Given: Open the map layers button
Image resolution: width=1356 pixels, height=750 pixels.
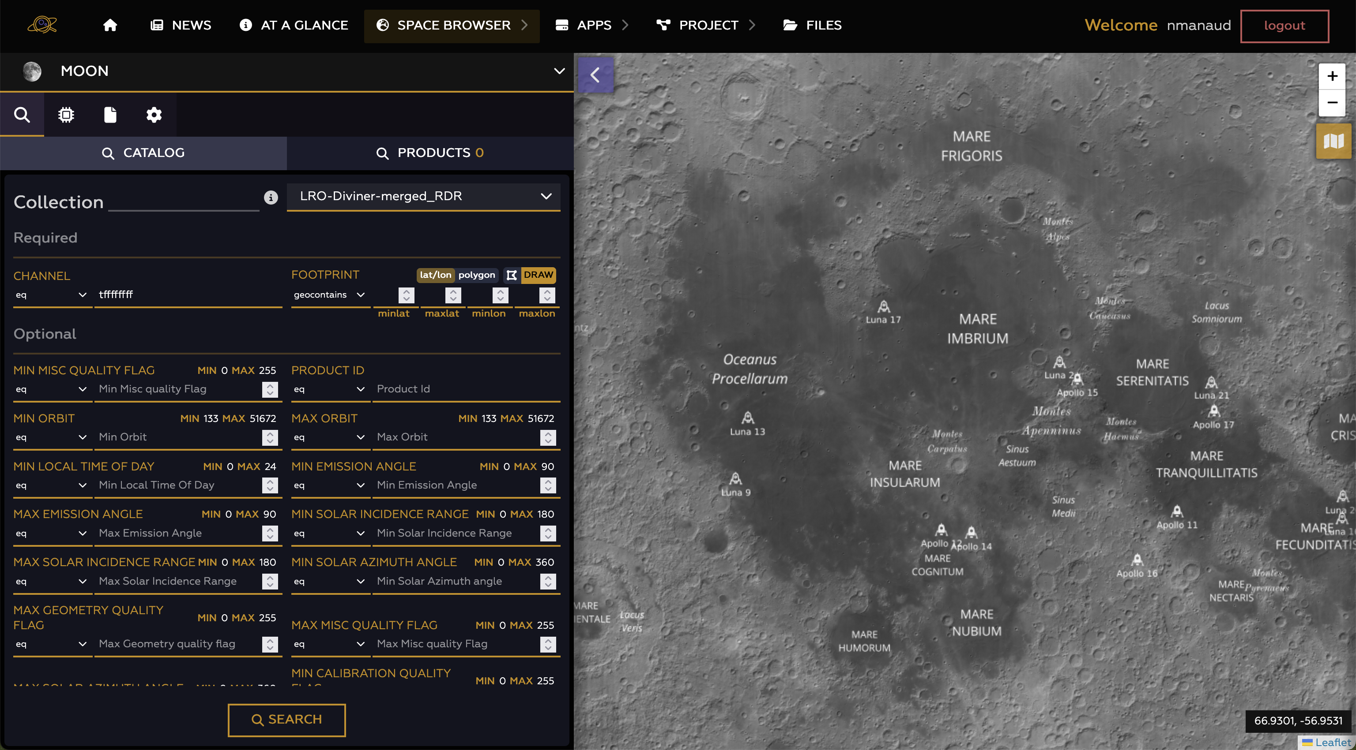Looking at the screenshot, I should coord(1333,141).
